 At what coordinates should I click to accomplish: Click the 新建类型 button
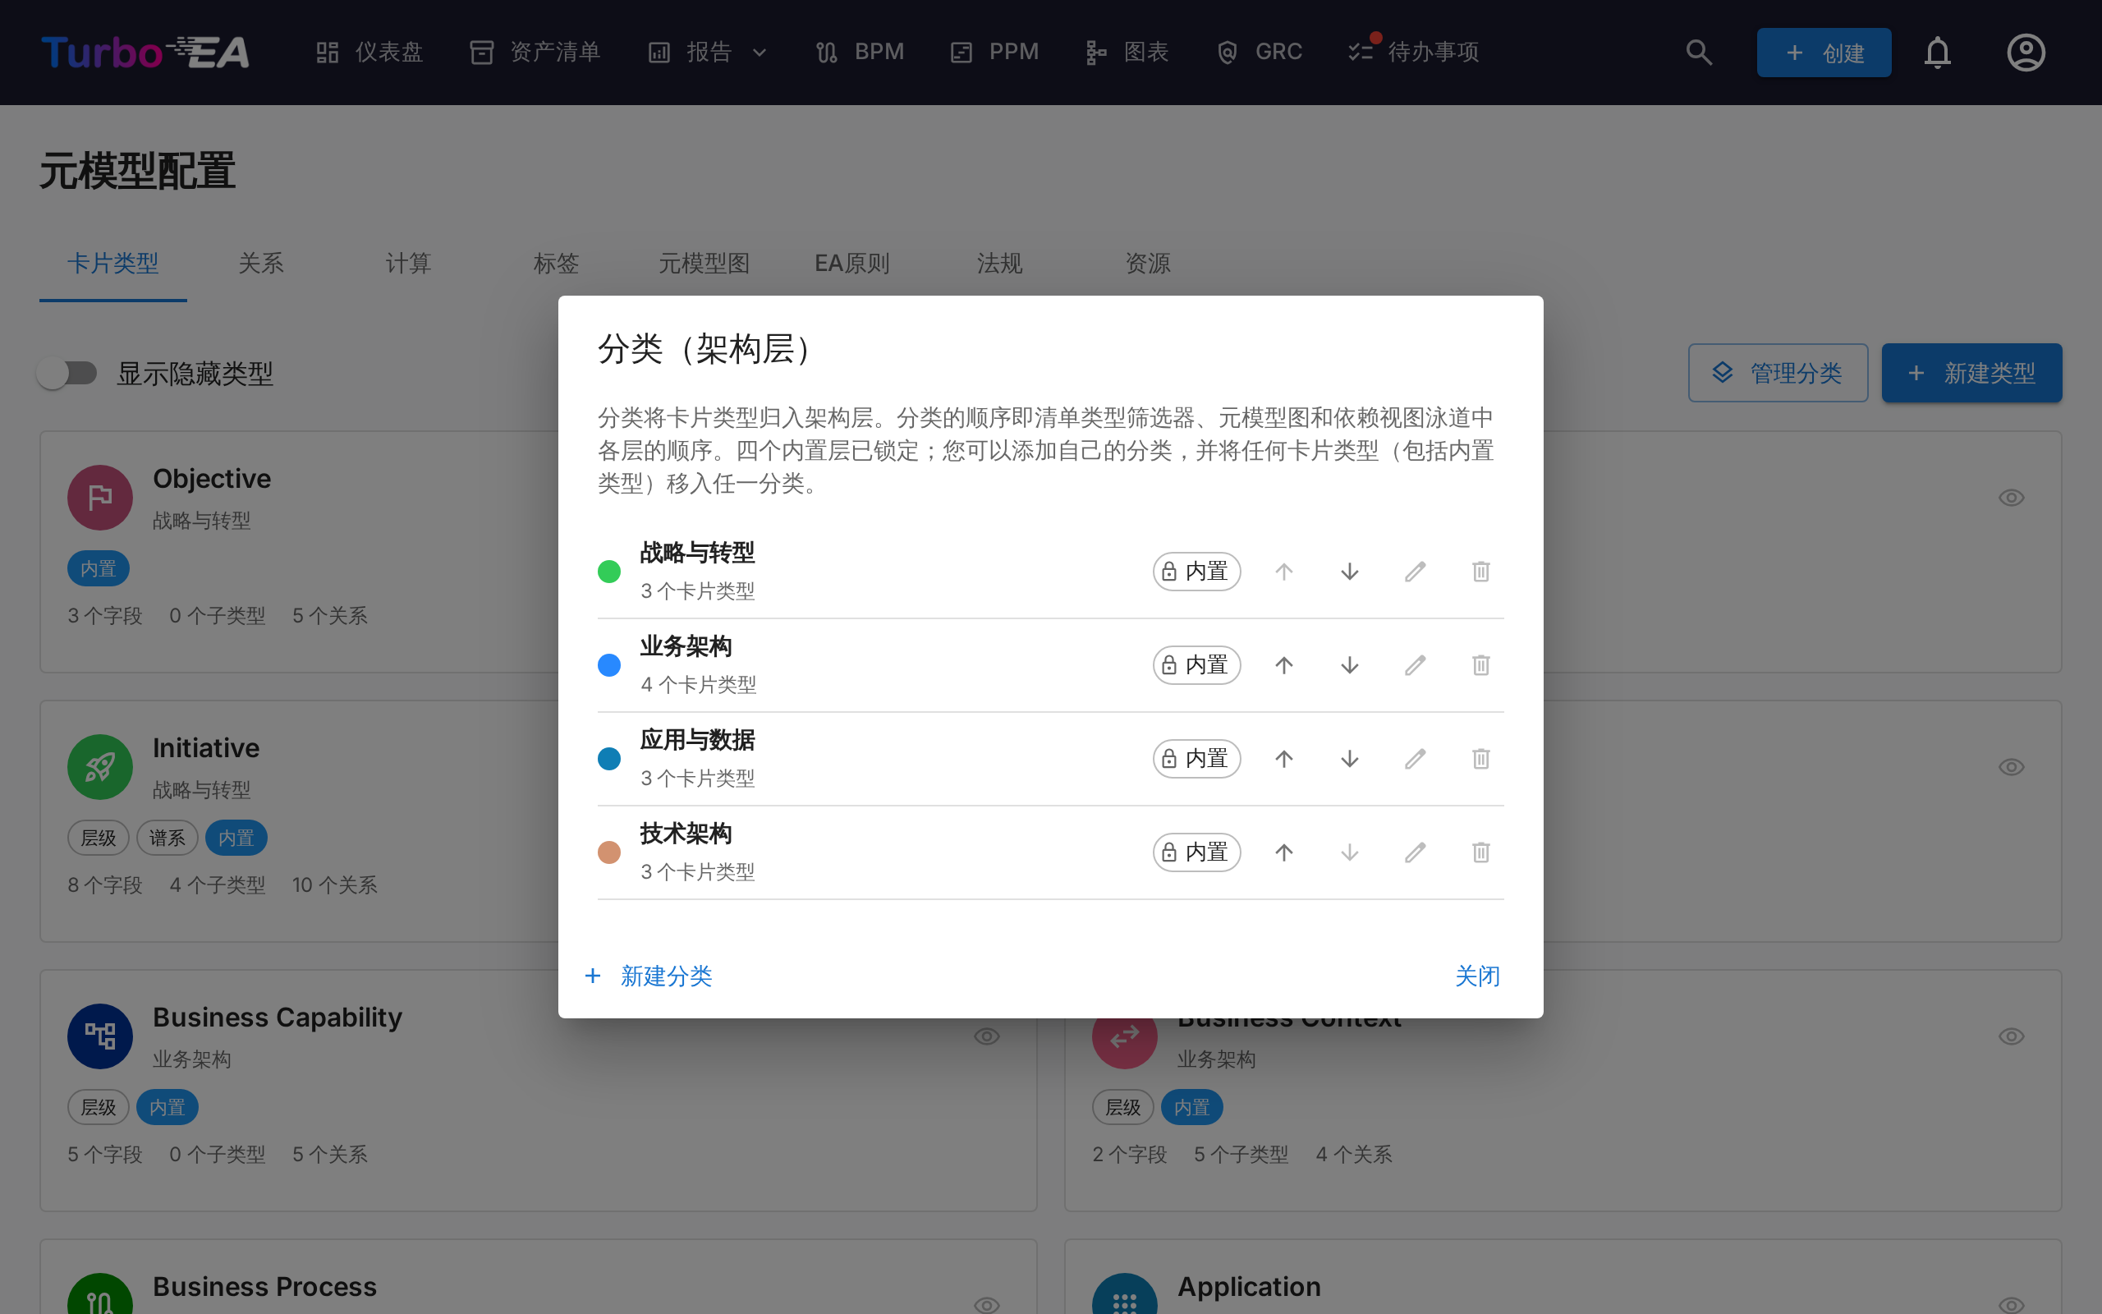1971,373
